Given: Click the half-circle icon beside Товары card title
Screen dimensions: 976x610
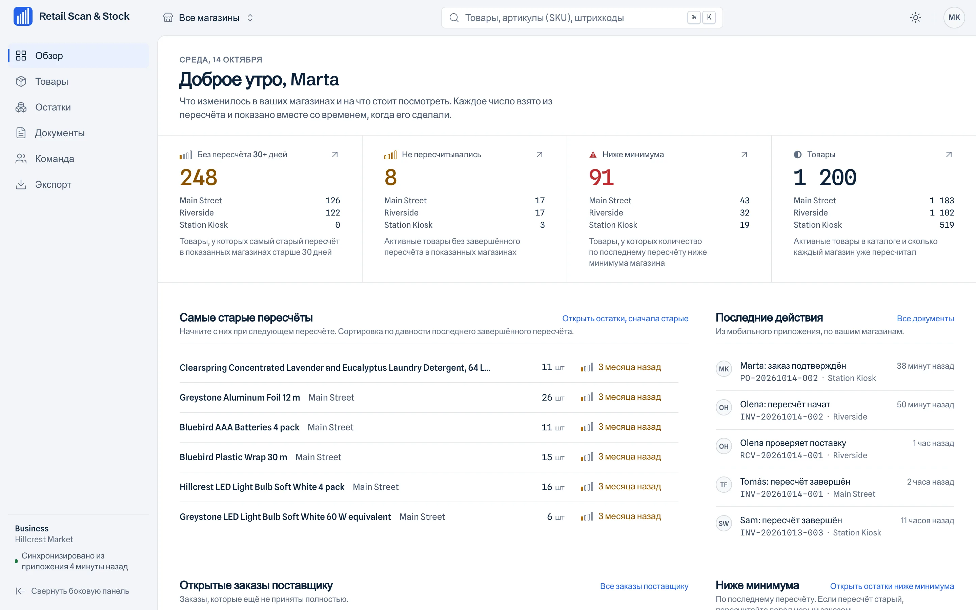Looking at the screenshot, I should (797, 155).
